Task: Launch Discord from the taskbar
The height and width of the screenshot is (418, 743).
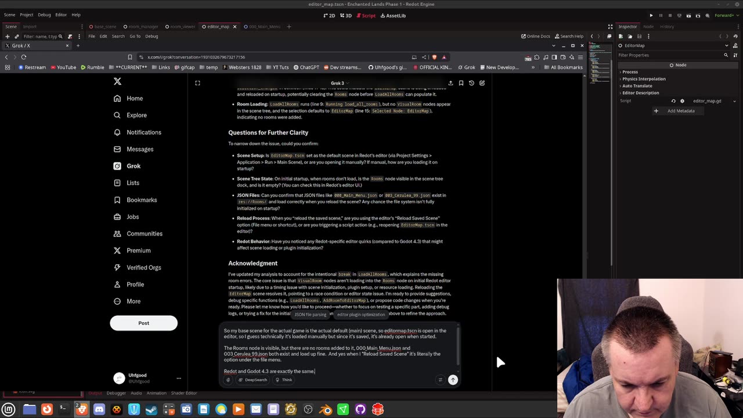Action: tap(99, 409)
